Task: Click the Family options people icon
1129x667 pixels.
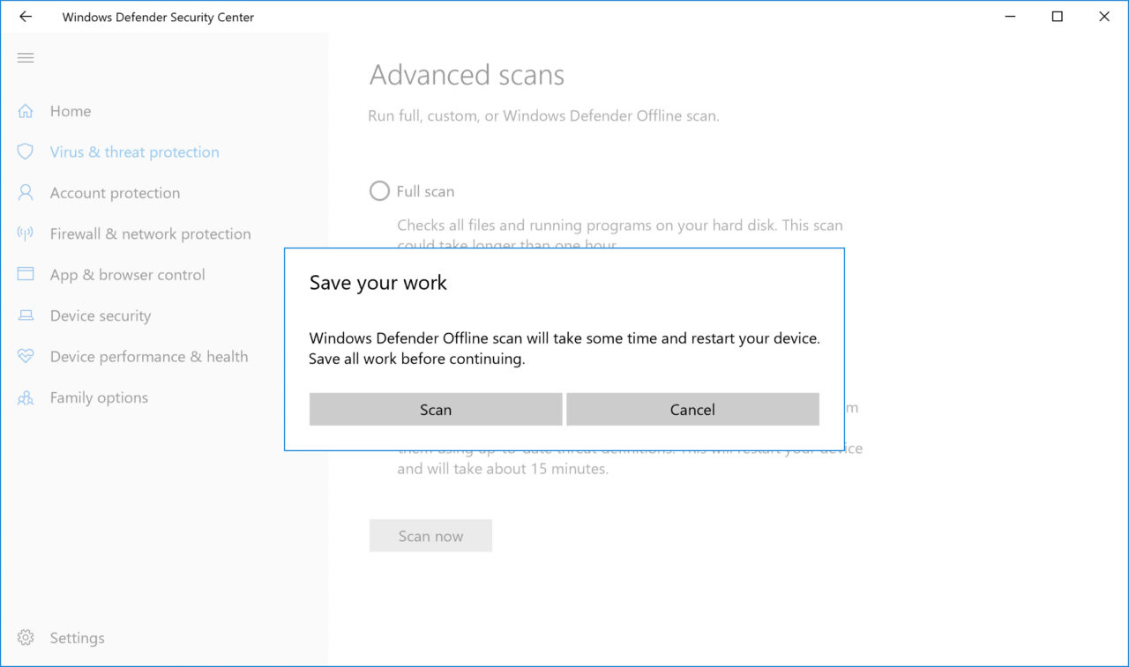Action: tap(26, 397)
